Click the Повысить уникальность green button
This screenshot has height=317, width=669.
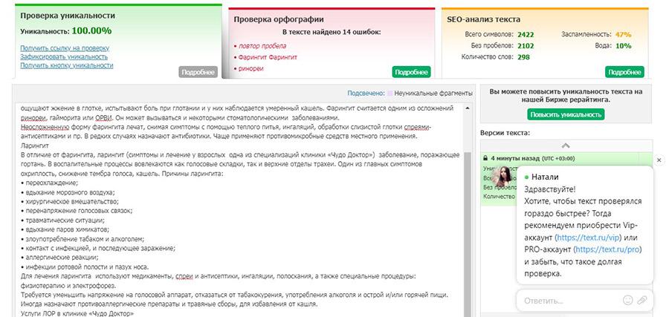click(x=566, y=114)
